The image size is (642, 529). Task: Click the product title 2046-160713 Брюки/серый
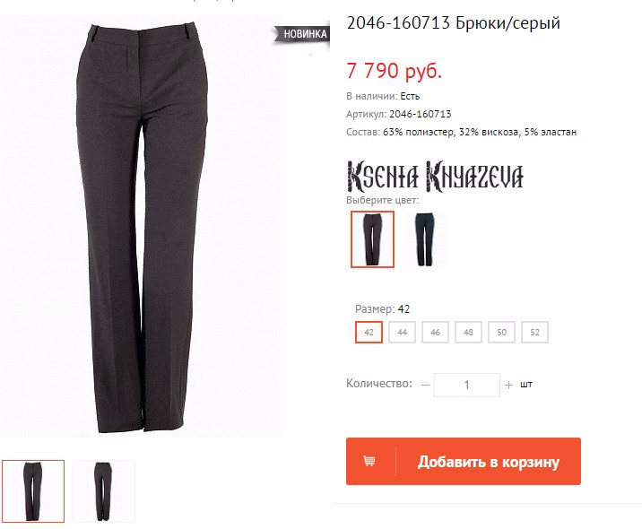453,23
